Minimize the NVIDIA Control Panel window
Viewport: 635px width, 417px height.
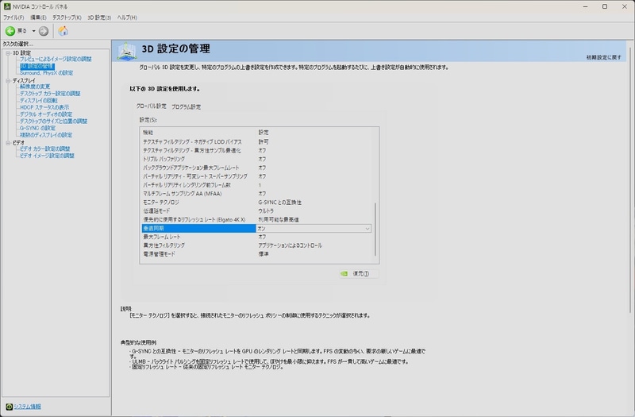[585, 6]
